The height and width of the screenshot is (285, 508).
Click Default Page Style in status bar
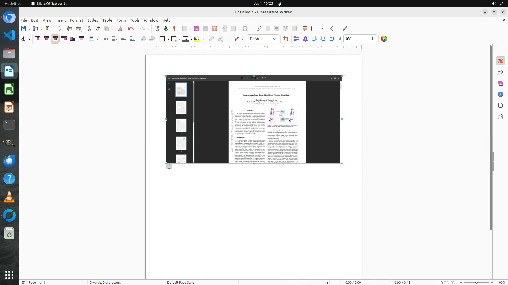click(180, 282)
